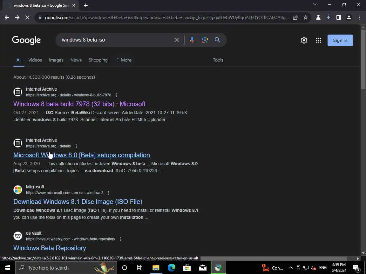Open a new tab with the plus button
The height and width of the screenshot is (274, 366).
pyautogui.click(x=86, y=5)
